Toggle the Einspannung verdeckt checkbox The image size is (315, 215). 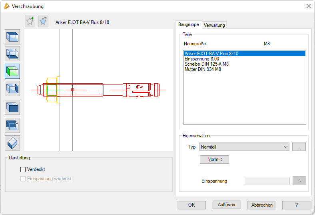point(23,179)
